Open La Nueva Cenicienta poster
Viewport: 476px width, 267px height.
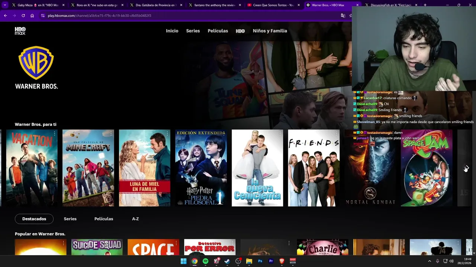(x=257, y=168)
